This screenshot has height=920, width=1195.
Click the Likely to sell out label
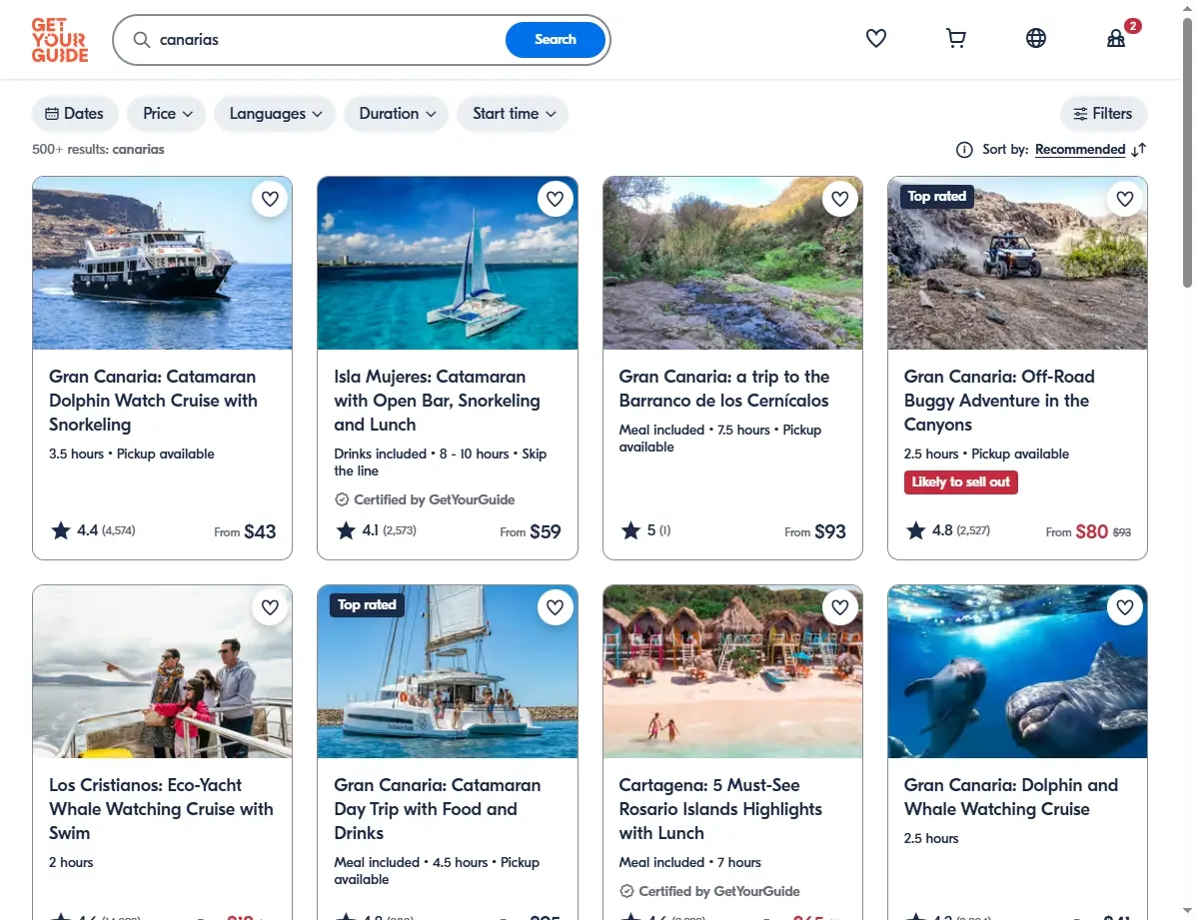click(961, 482)
